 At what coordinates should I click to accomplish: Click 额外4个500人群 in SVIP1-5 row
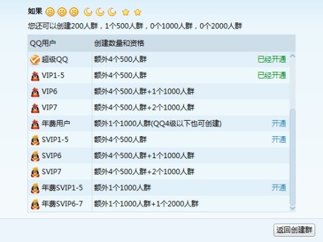[120, 139]
